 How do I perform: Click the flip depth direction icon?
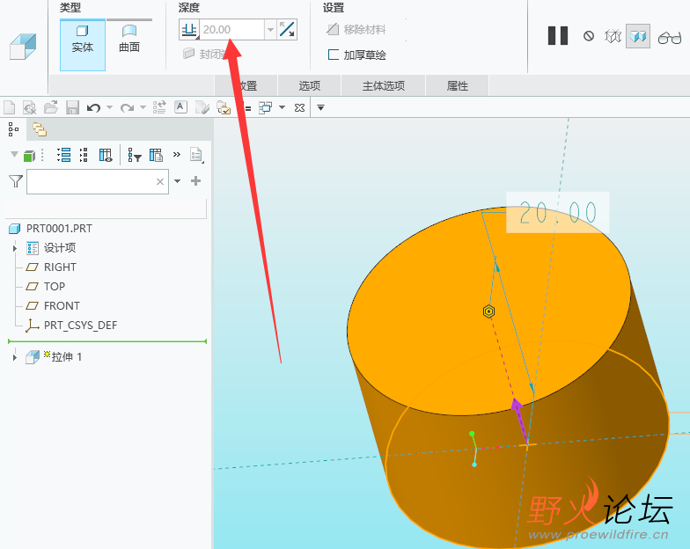287,30
